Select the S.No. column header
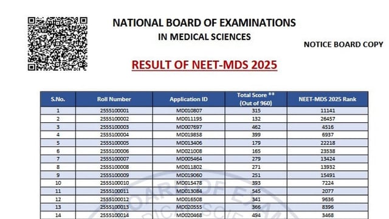This screenshot has height=219, width=389. (x=58, y=99)
